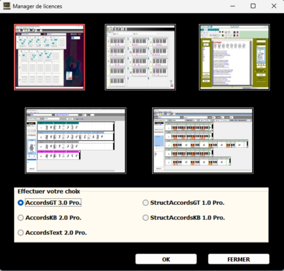284x271 pixels.
Task: Close the Manager de licences window
Action: pyautogui.click(x=274, y=6)
